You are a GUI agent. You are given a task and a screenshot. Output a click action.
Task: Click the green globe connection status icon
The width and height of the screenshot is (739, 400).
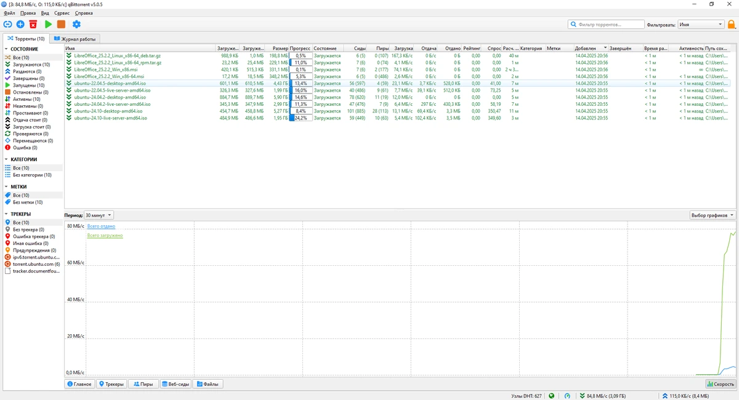tap(552, 396)
